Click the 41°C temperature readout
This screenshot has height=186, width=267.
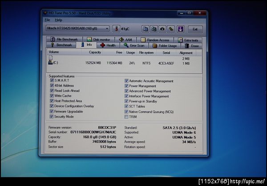pos(125,29)
